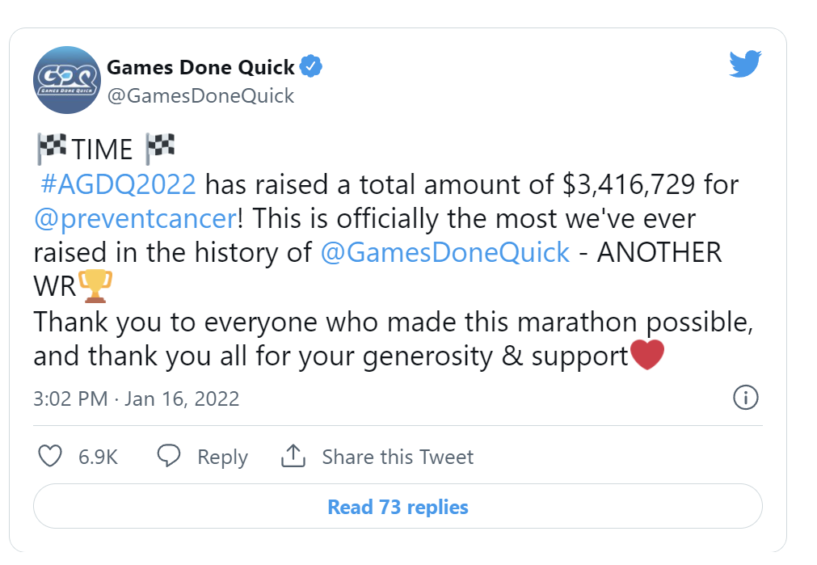This screenshot has height=565, width=817.
Task: Click the share upload arrow icon
Action: pos(292,457)
